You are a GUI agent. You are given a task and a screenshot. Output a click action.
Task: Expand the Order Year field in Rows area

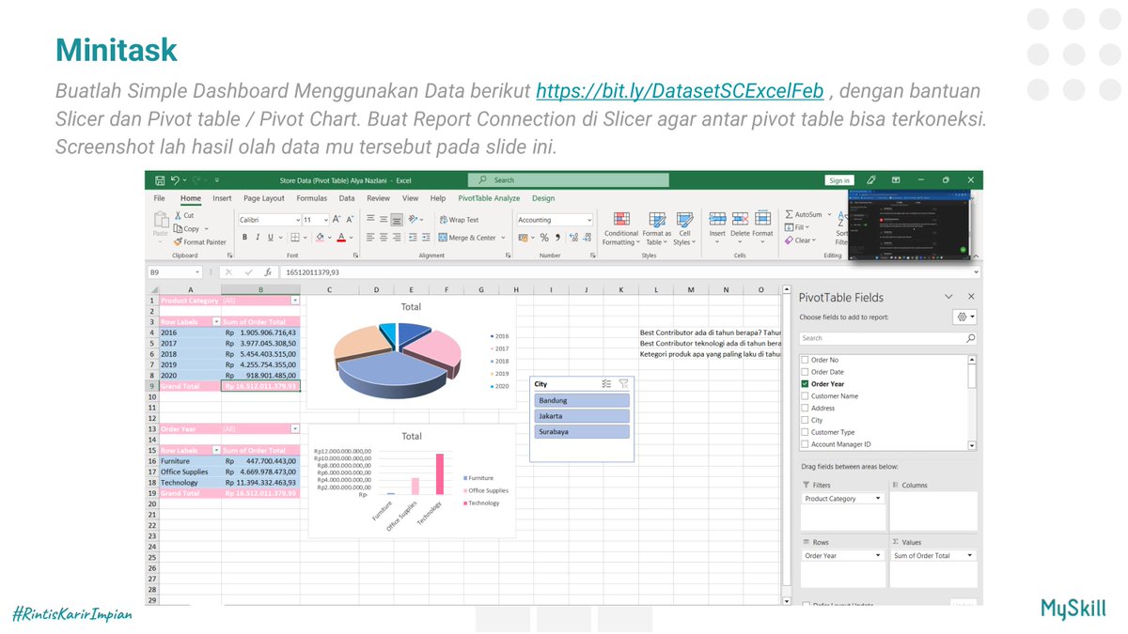(x=878, y=556)
